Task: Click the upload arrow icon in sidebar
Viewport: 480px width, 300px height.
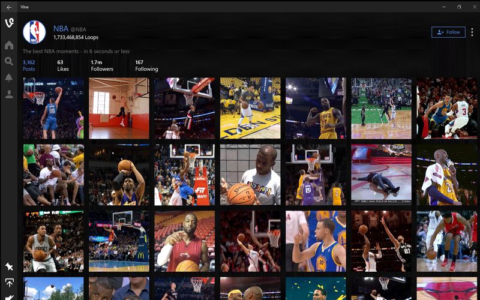Action: pos(9,283)
